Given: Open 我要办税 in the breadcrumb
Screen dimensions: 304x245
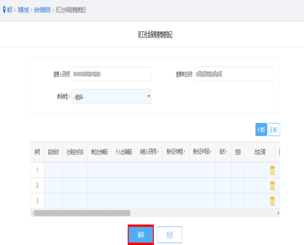Looking at the screenshot, I should pos(23,10).
